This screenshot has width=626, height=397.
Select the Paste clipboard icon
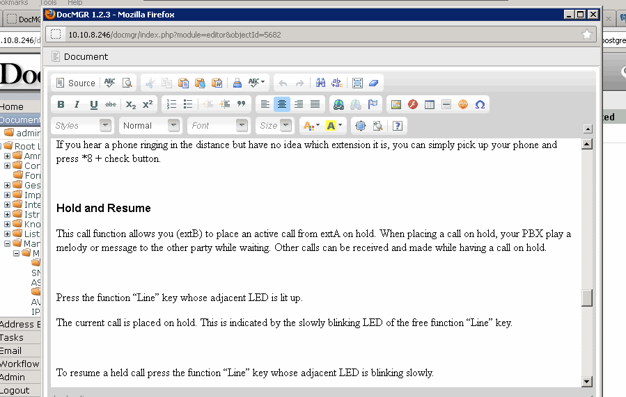(x=183, y=83)
